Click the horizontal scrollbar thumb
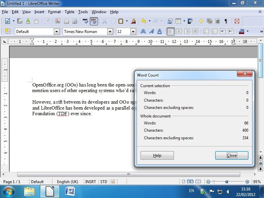The height and width of the screenshot is (198, 264). click(x=129, y=174)
